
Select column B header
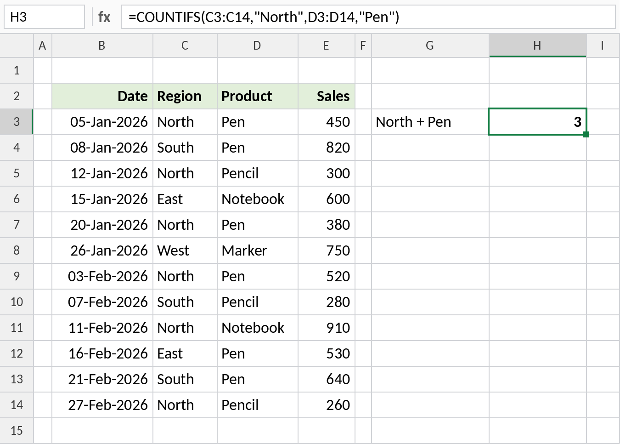pyautogui.click(x=102, y=46)
